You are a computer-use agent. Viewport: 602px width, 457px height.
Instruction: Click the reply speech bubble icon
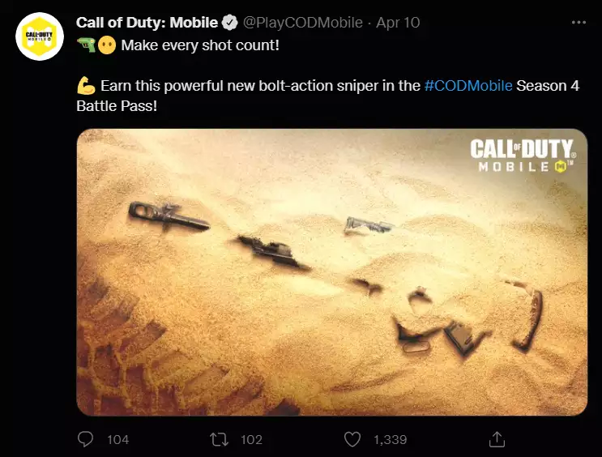86,439
